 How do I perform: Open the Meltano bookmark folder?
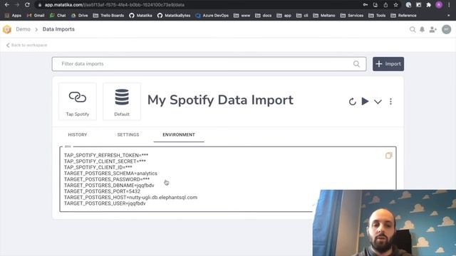324,16
